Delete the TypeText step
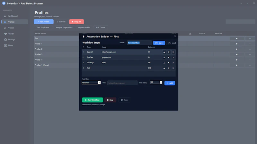This screenshot has height=144, width=257. [173, 58]
